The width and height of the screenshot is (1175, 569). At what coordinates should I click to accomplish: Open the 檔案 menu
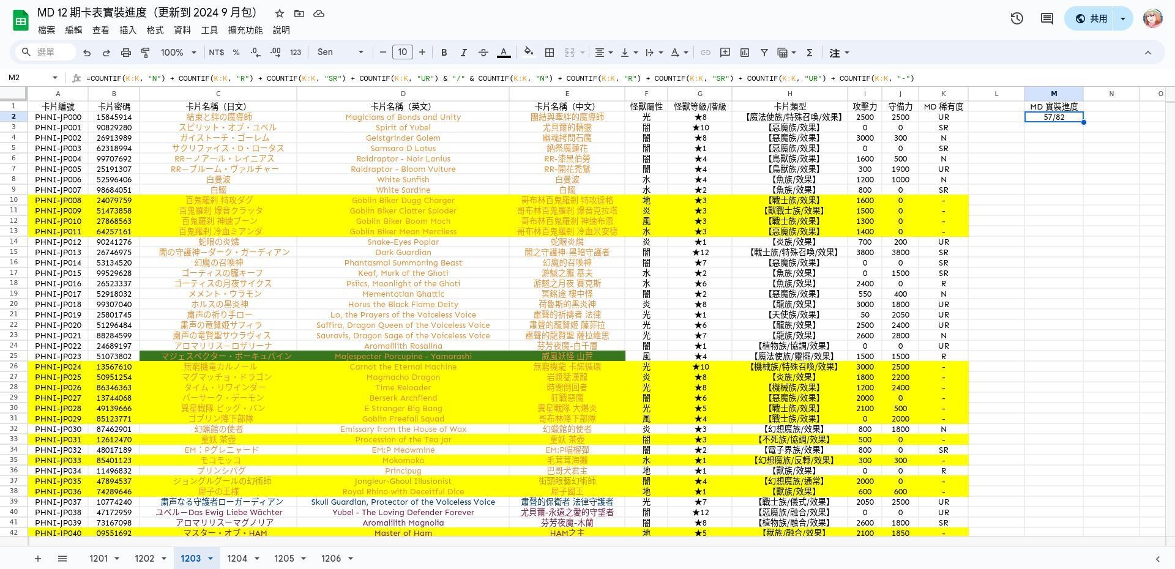(x=47, y=30)
